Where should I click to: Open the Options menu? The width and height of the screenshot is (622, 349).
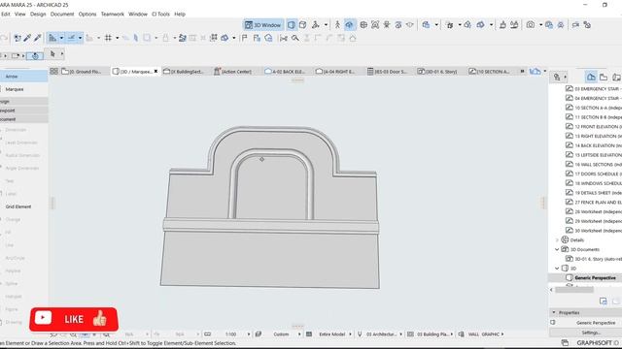[87, 14]
